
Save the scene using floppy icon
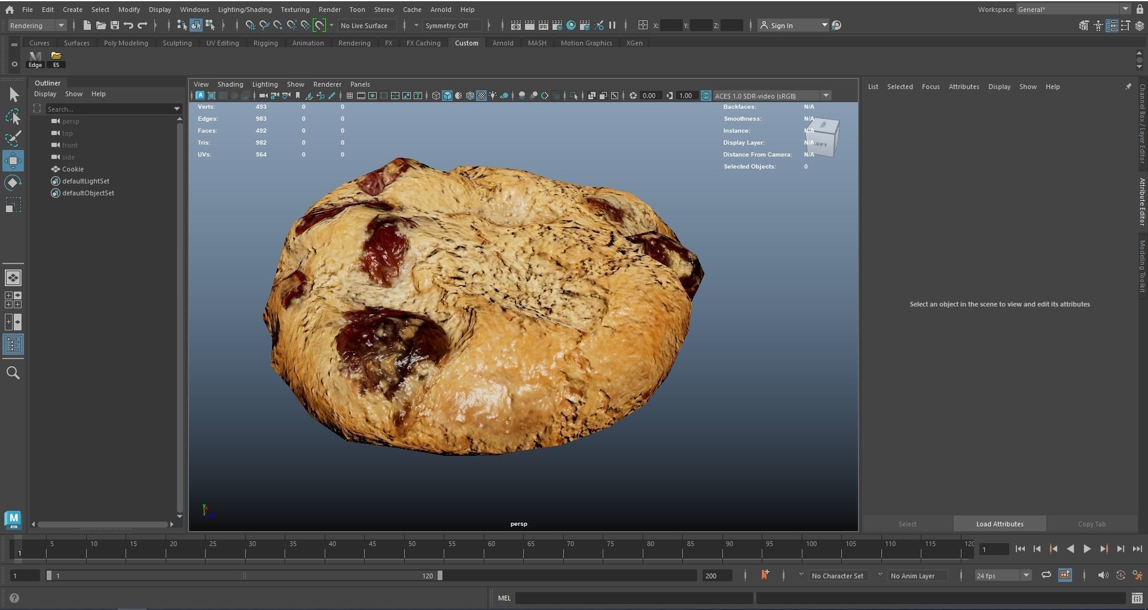coord(115,25)
